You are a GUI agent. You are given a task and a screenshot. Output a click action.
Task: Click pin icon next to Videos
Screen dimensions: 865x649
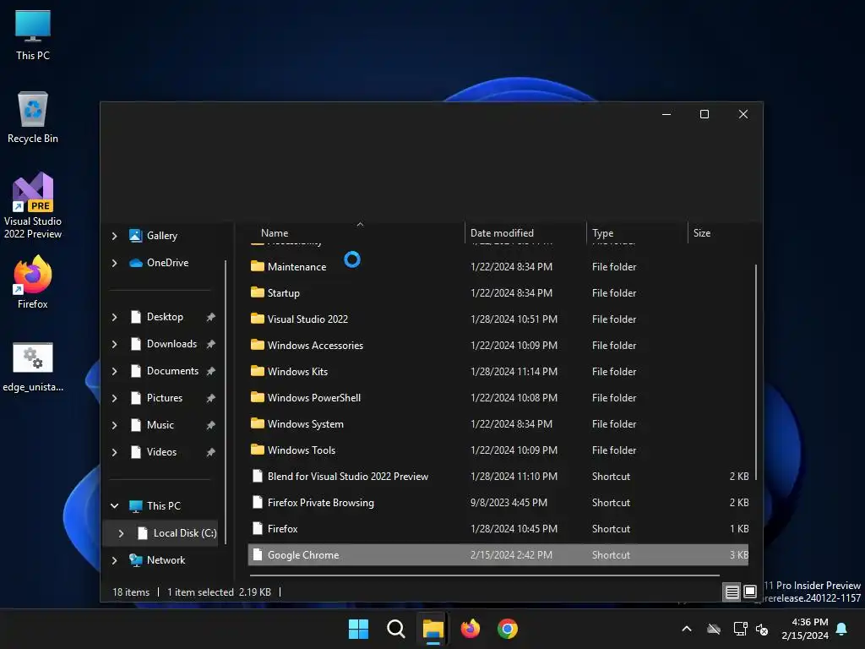(210, 453)
